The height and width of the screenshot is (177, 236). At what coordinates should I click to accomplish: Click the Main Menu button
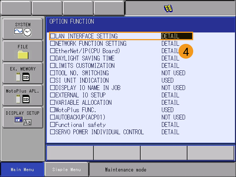click(22, 170)
